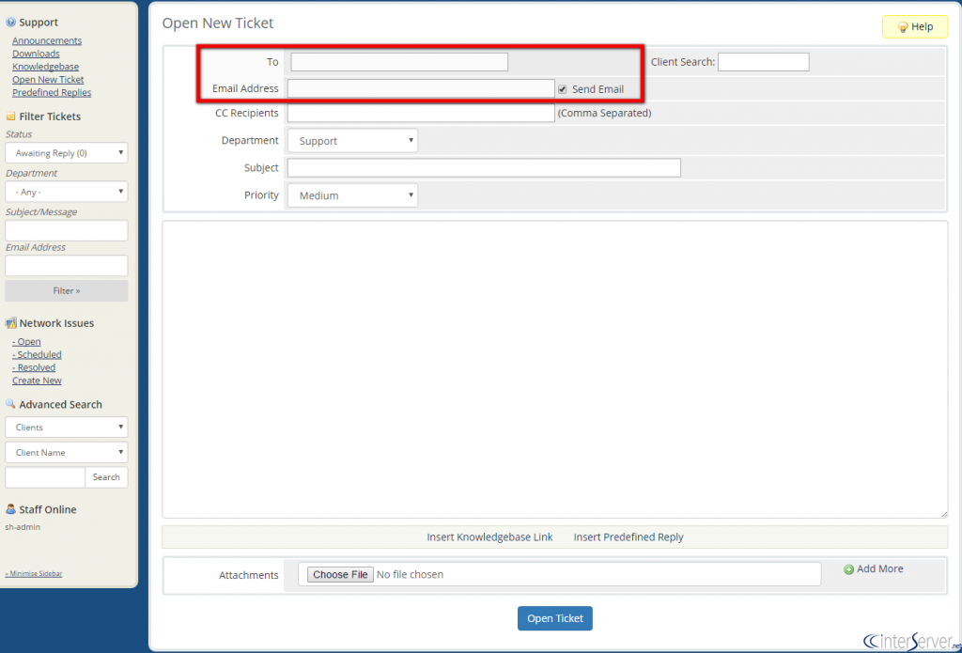The width and height of the screenshot is (962, 653).
Task: Focus the Advanced Search text field
Action: coord(45,477)
